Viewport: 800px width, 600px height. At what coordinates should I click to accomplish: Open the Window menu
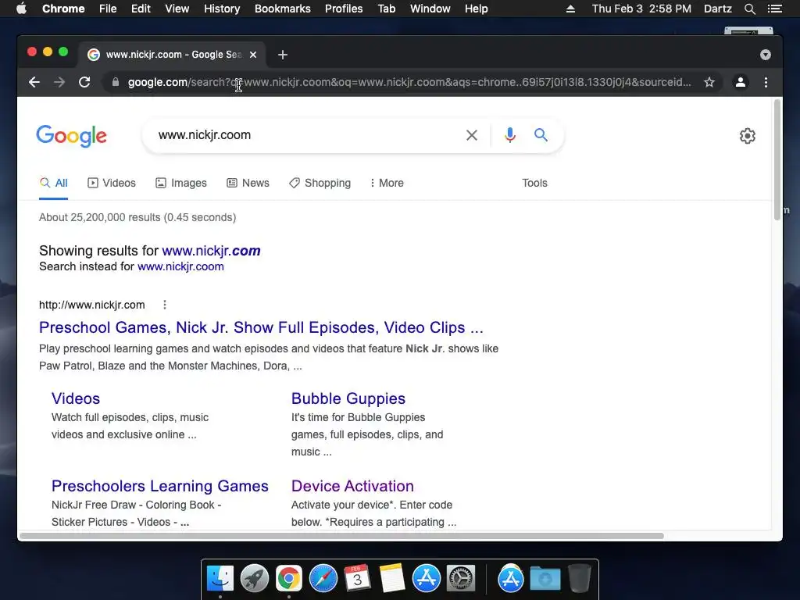(x=430, y=9)
